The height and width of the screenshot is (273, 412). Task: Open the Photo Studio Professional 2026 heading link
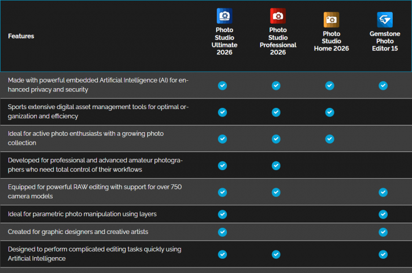coord(278,41)
